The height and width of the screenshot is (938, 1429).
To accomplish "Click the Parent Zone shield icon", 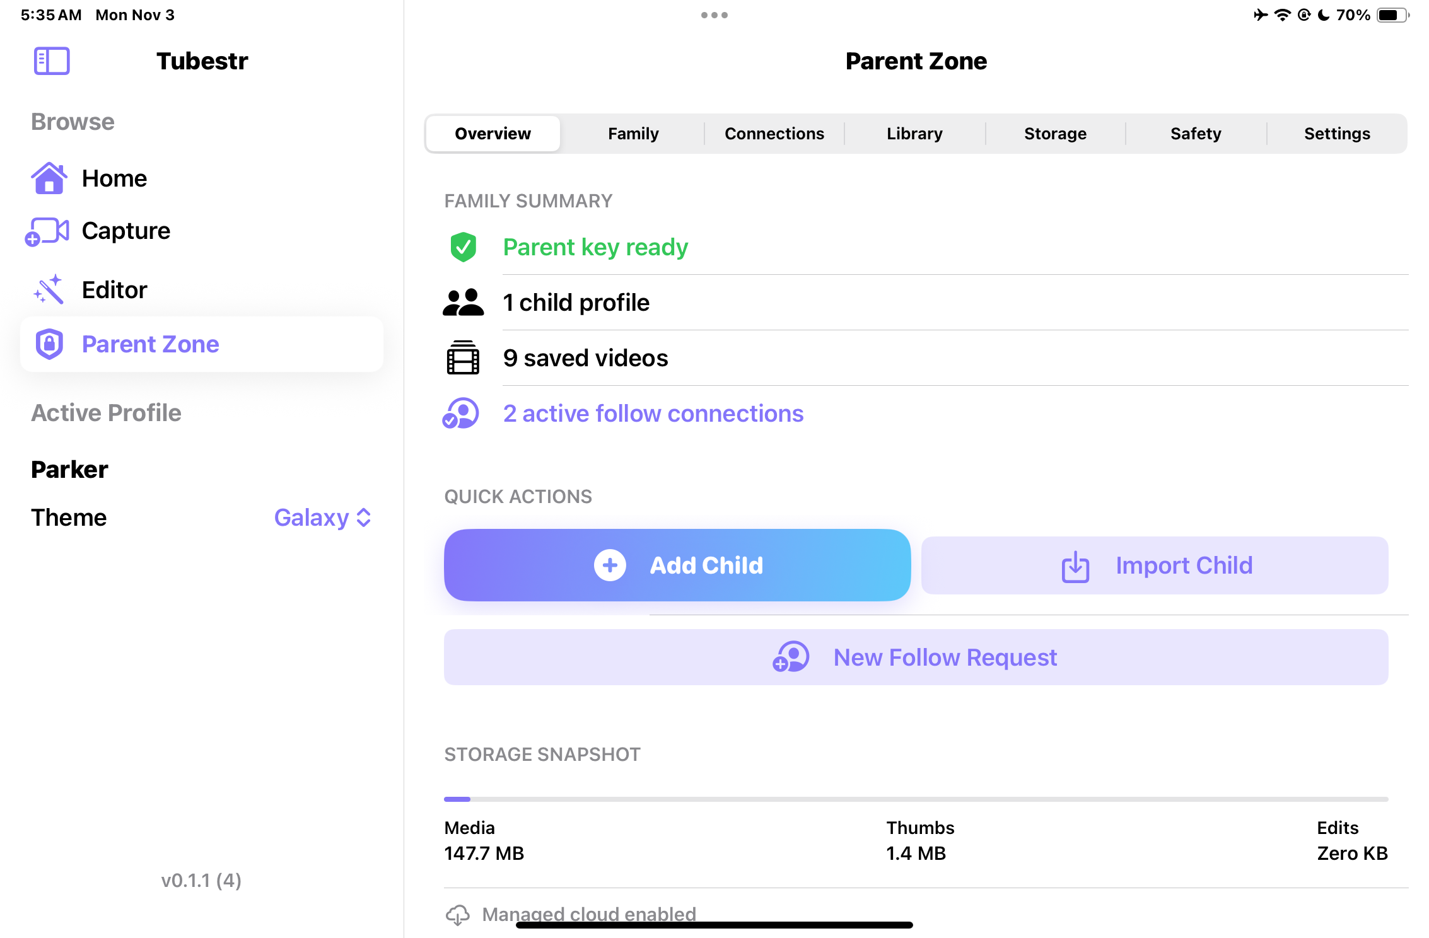I will coord(49,344).
